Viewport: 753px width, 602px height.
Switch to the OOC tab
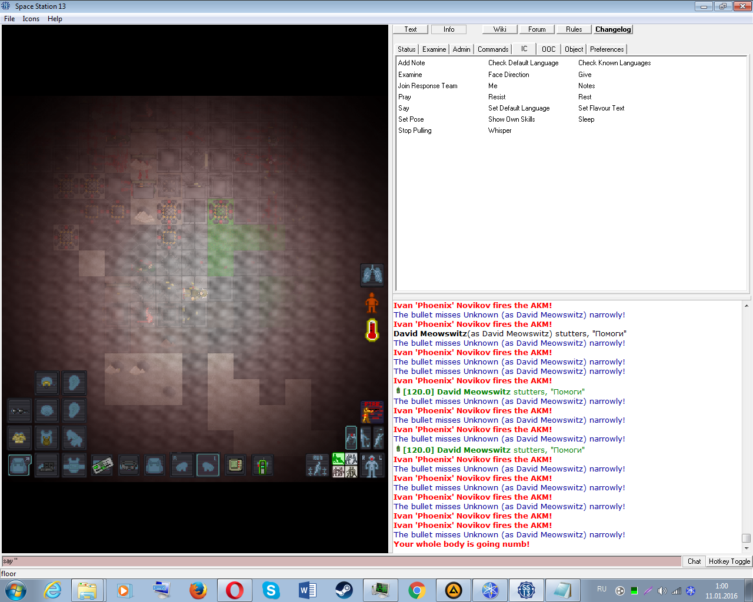(x=549, y=49)
